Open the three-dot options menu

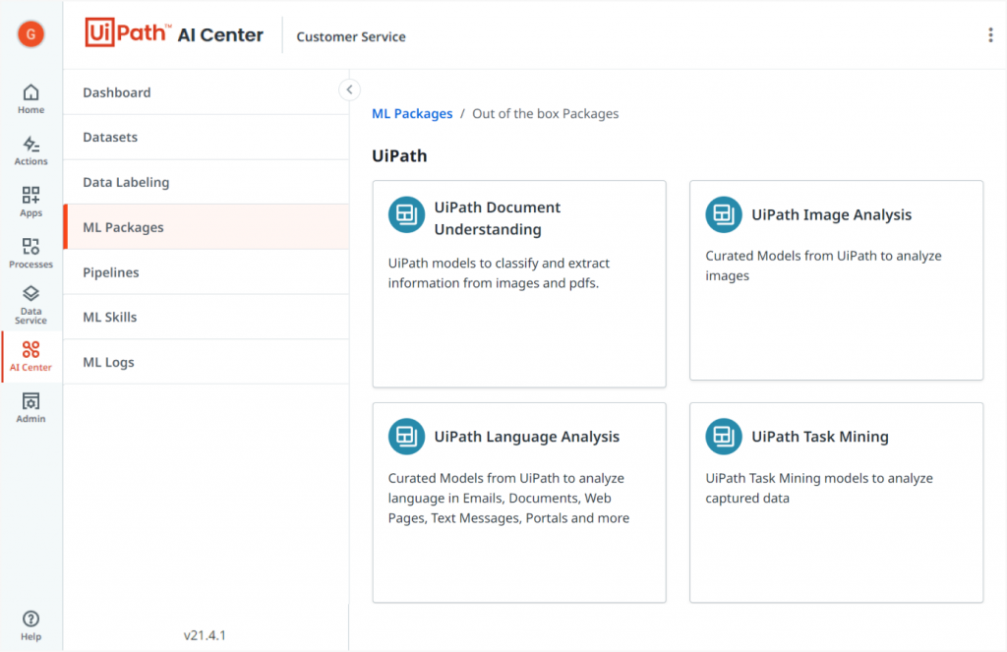tap(989, 35)
